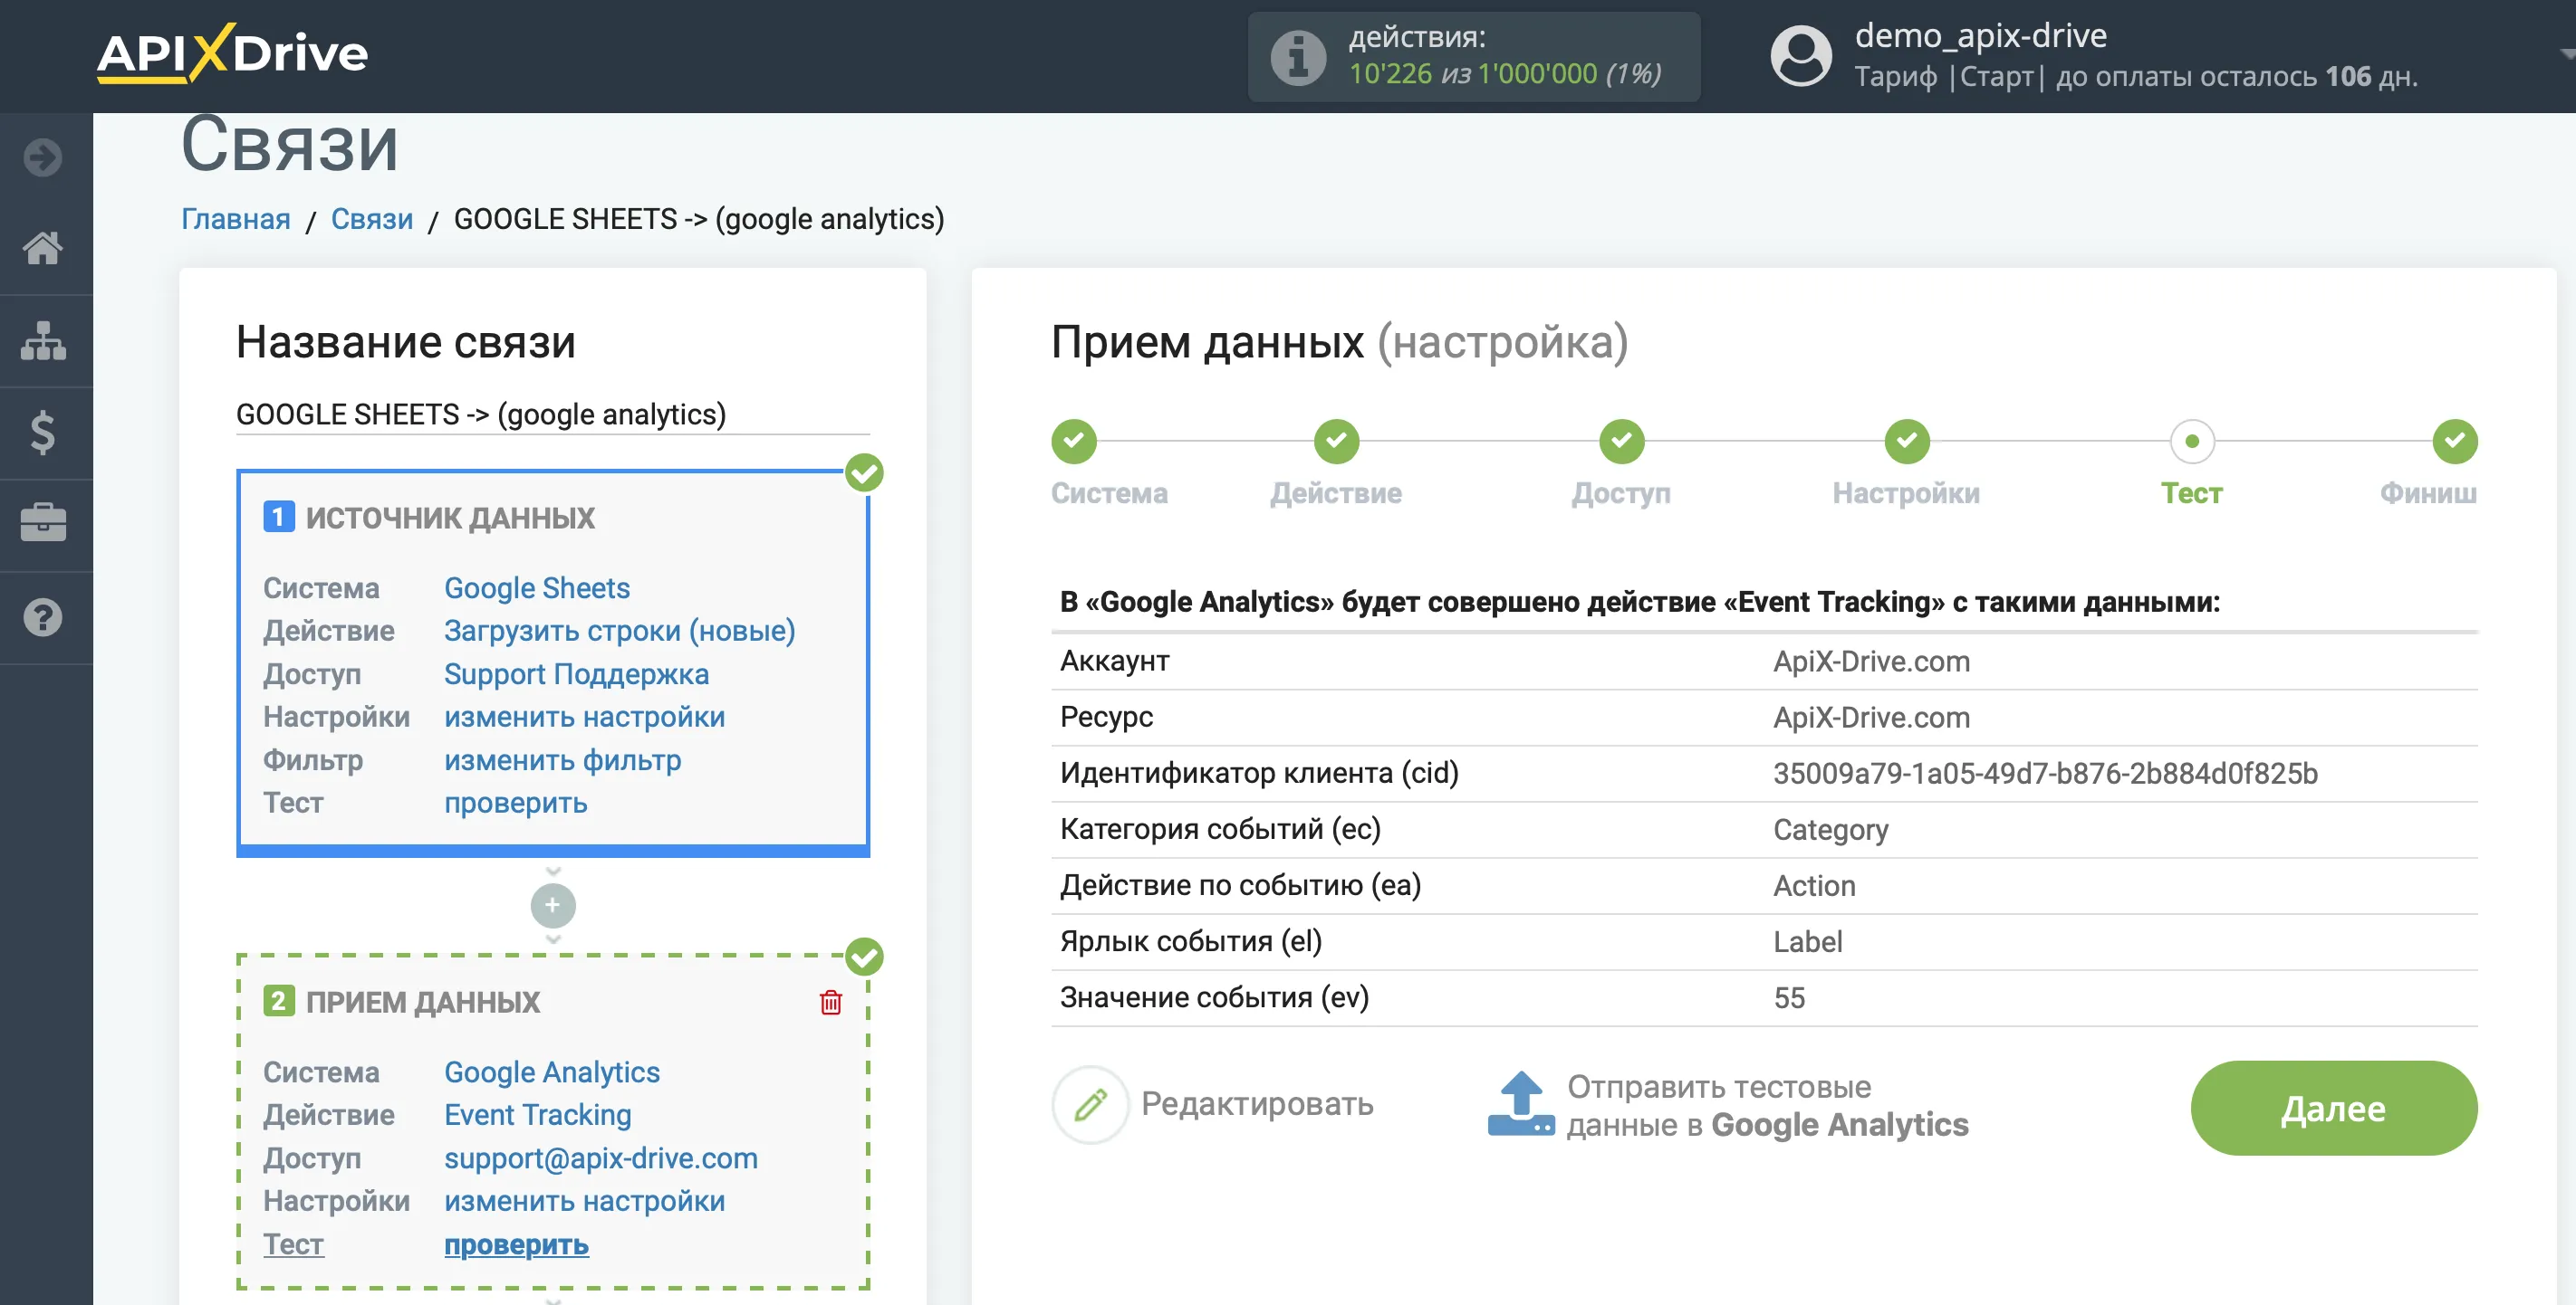
Task: Click the upload test data icon
Action: coord(1521,1103)
